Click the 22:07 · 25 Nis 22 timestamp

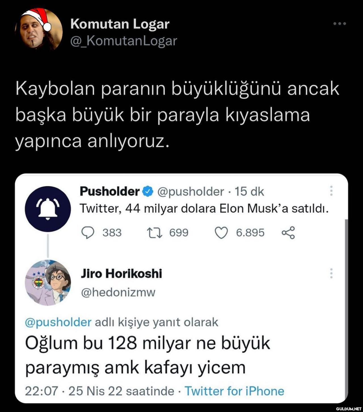(x=99, y=391)
